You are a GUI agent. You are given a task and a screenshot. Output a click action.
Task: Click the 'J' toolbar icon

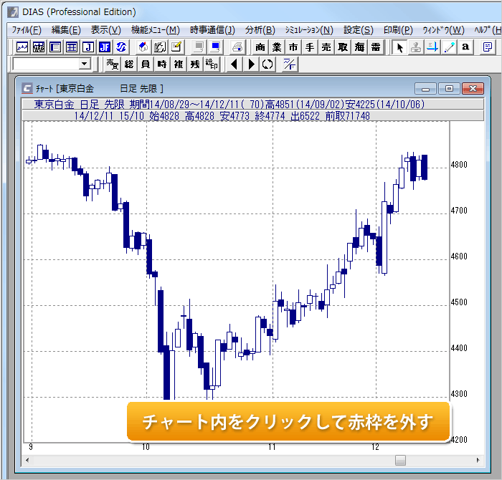click(x=88, y=47)
